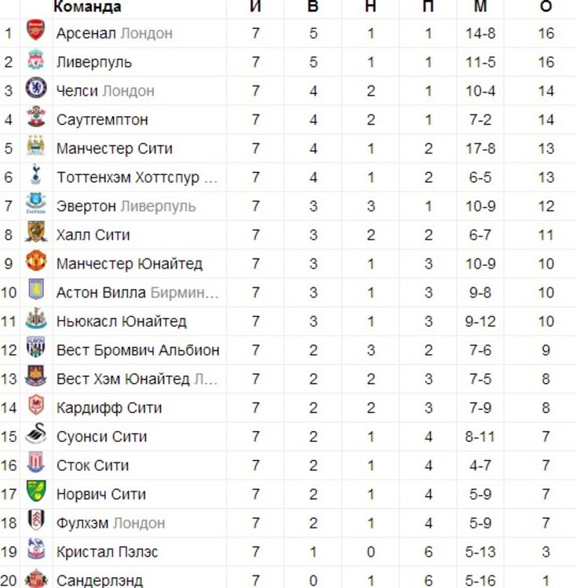Click the Southampton club badge
577x588 pixels.
point(36,117)
